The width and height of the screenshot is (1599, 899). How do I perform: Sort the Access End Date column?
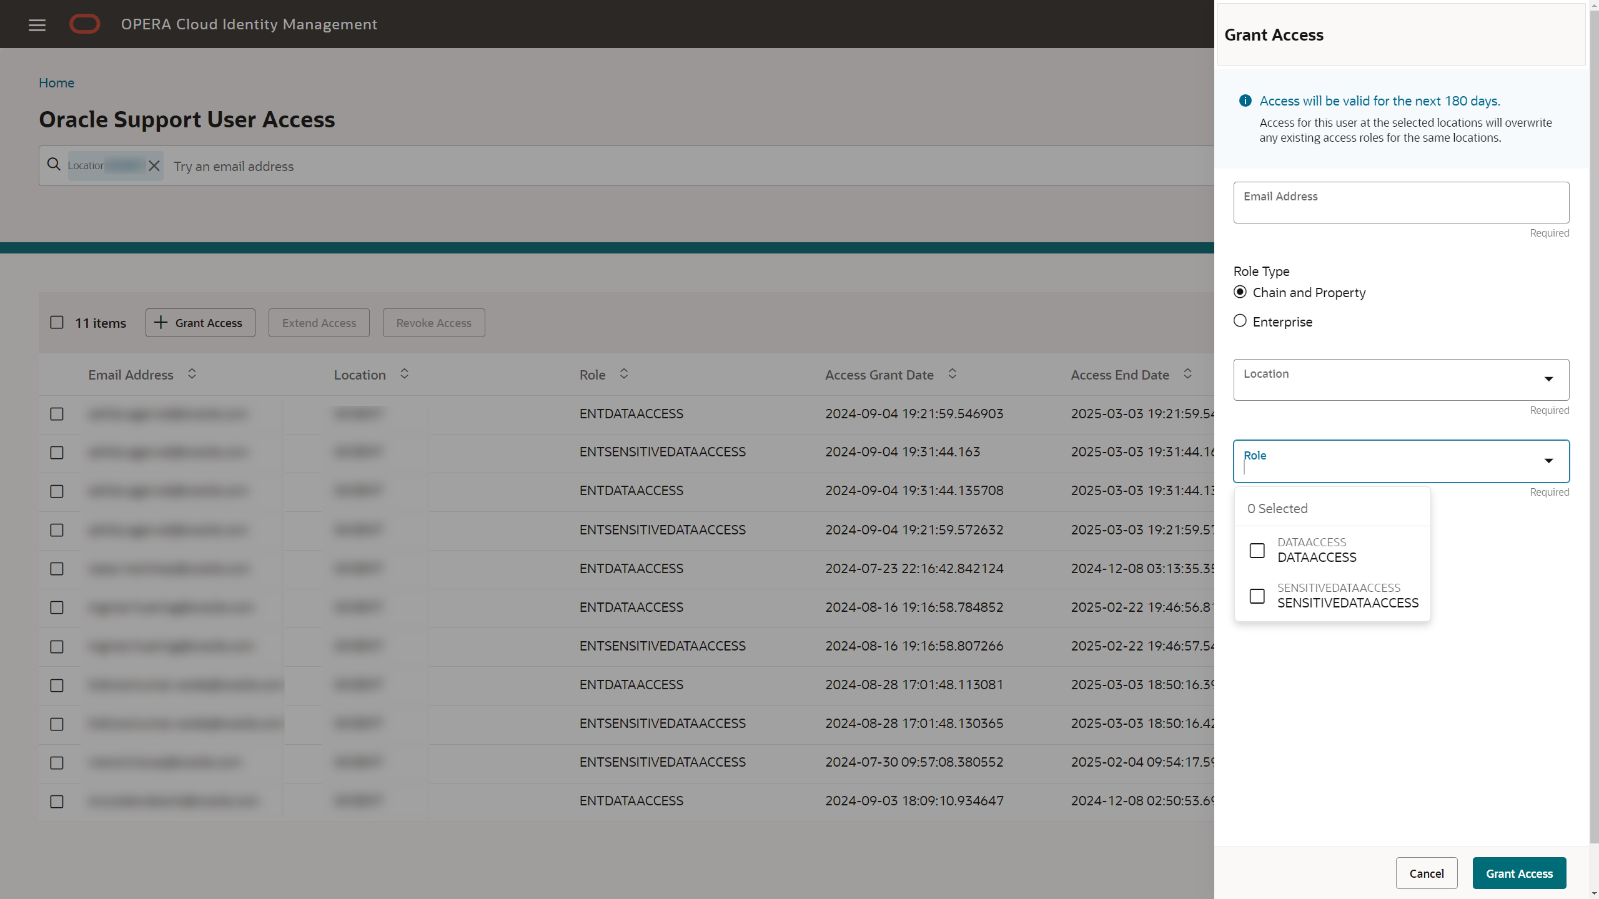[x=1187, y=373]
